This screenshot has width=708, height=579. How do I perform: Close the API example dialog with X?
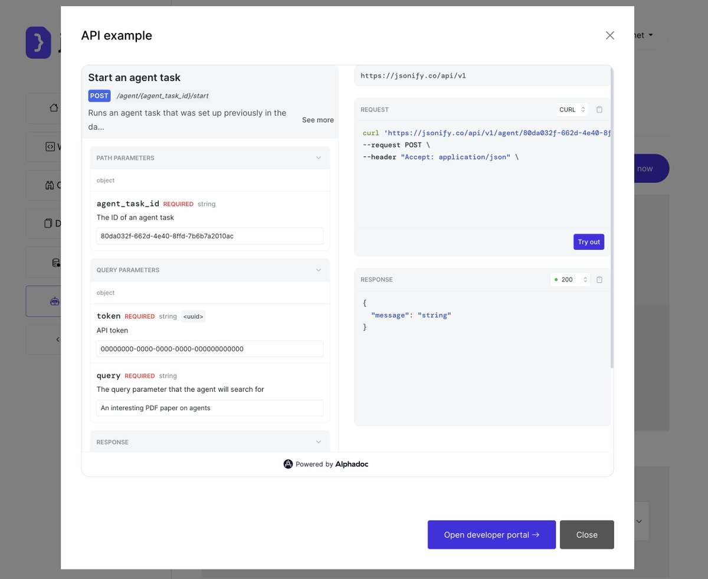(610, 35)
